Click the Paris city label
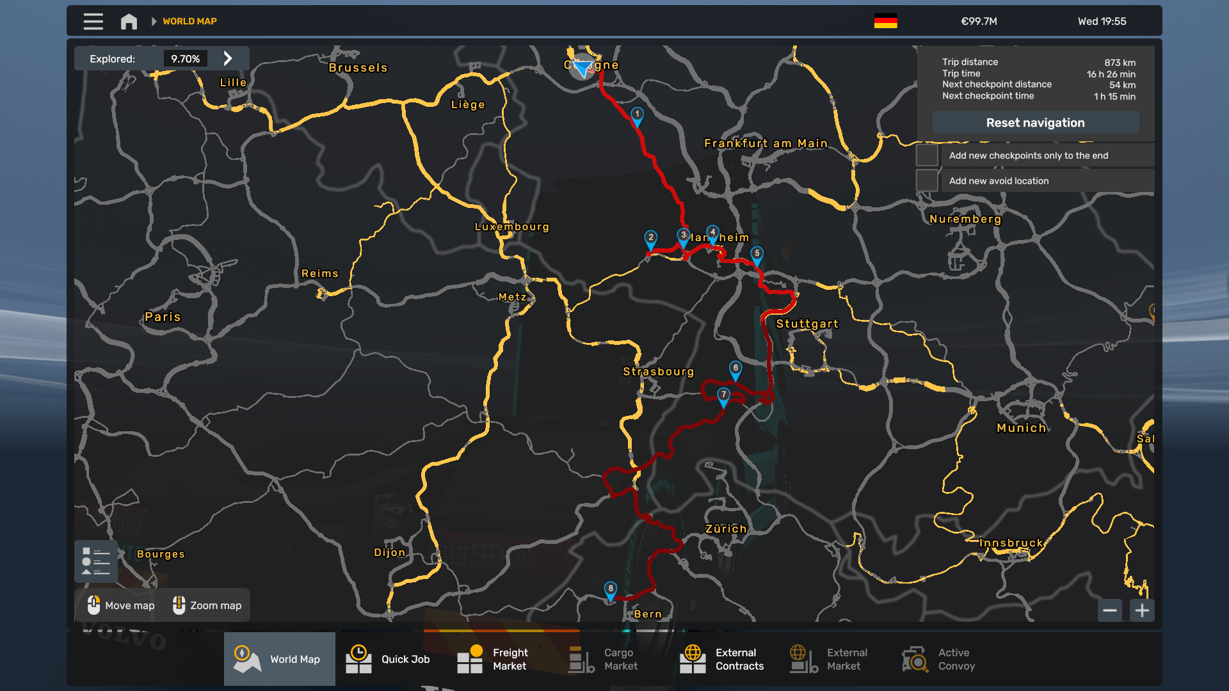Screen dimensions: 1229x691 (163, 317)
